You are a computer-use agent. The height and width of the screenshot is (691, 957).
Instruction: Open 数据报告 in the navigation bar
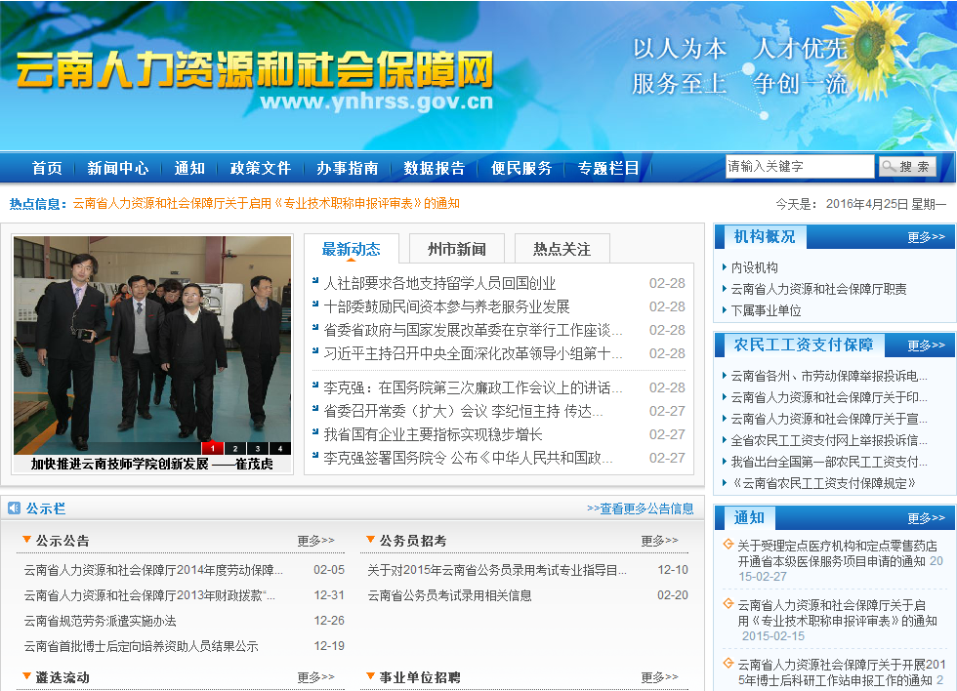click(435, 168)
